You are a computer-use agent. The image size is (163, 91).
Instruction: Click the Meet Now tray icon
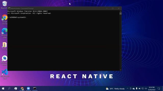[x=131, y=88]
